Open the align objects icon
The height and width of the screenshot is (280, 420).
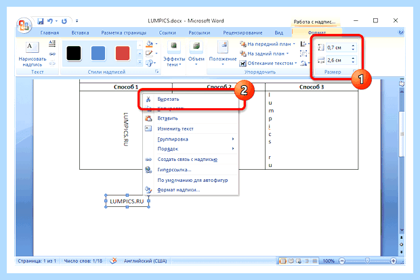pos(304,44)
